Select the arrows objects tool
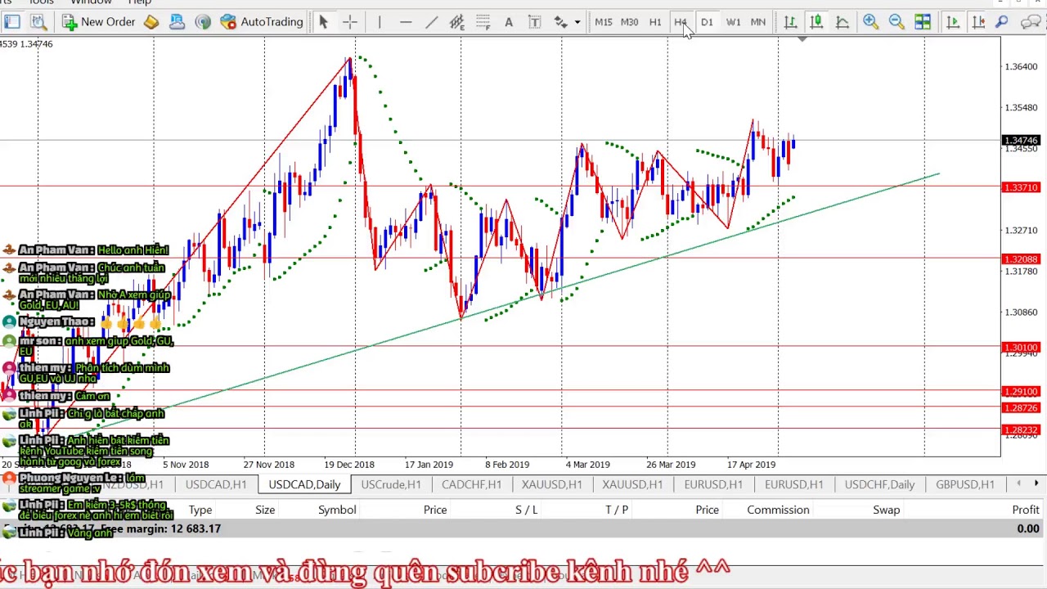The width and height of the screenshot is (1047, 589). 560,22
